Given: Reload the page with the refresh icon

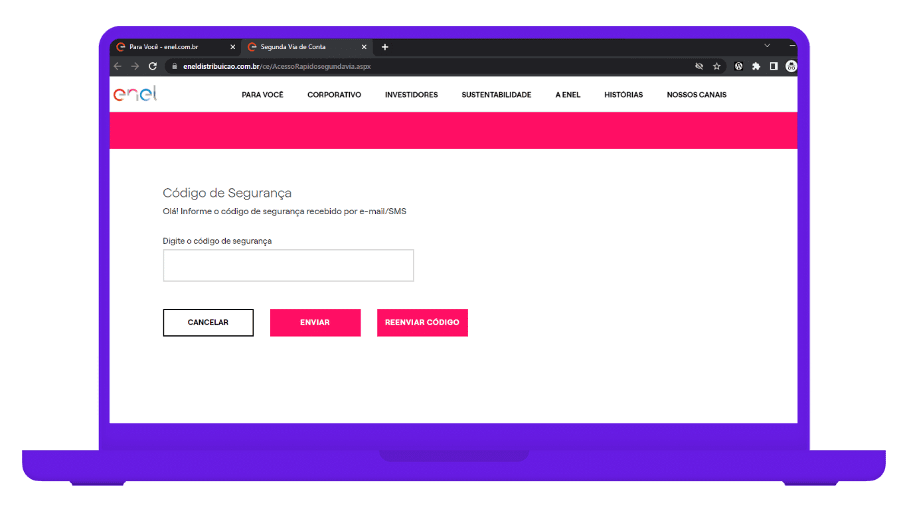Looking at the screenshot, I should [153, 66].
